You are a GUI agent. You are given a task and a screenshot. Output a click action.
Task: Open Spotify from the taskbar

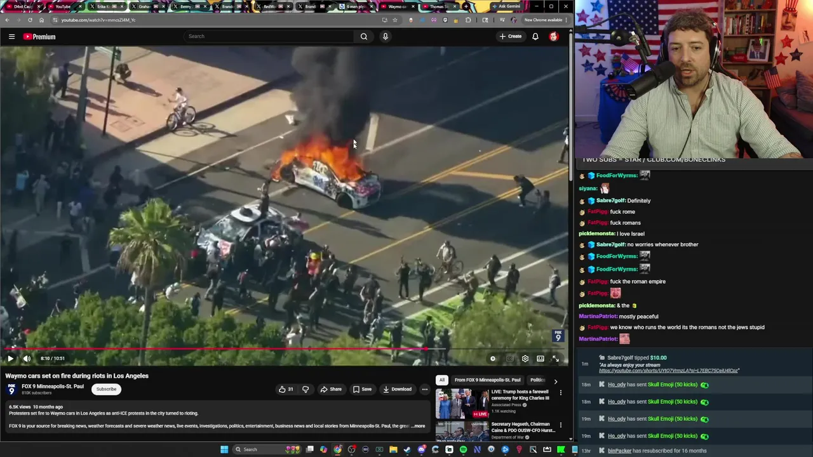(x=463, y=449)
